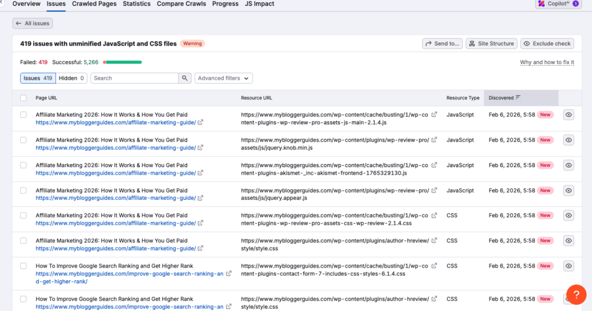Check the jquery.appear.js row checkbox
Viewport: 592px width, 311px height.
pos(23,191)
